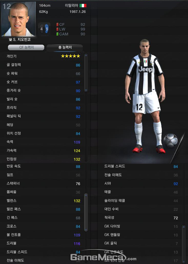Click the player name S. 지오빈코
Viewport: 188px width, 264px height.
click(x=22, y=40)
